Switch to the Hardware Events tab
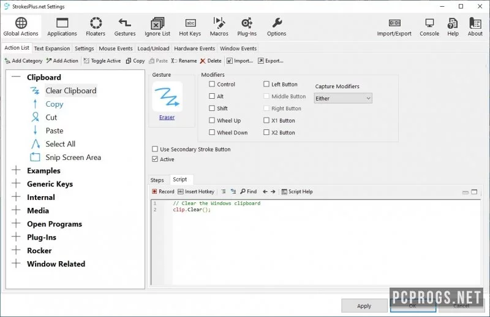 click(194, 48)
